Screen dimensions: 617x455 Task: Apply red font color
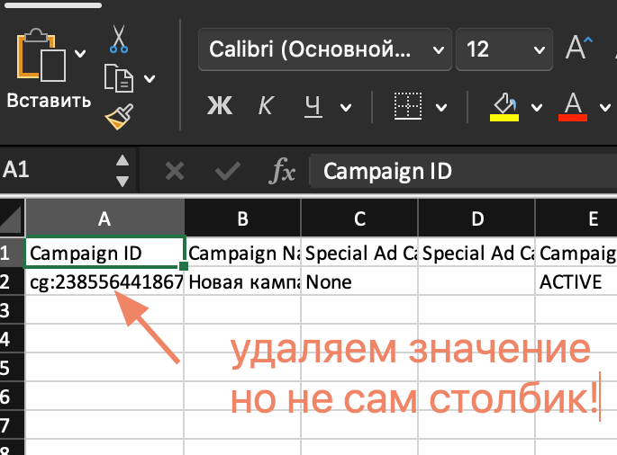(x=573, y=106)
